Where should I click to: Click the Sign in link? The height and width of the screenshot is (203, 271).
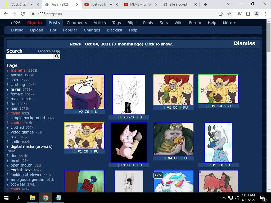pos(34,23)
